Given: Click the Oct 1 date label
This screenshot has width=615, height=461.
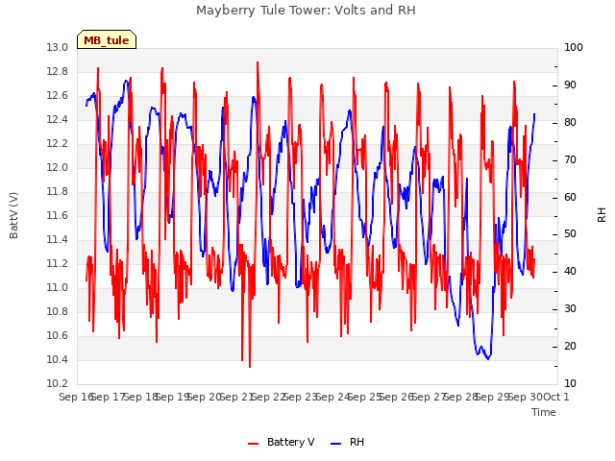Looking at the screenshot, I should 555,397.
